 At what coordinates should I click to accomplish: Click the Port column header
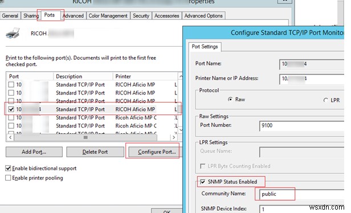coord(30,76)
